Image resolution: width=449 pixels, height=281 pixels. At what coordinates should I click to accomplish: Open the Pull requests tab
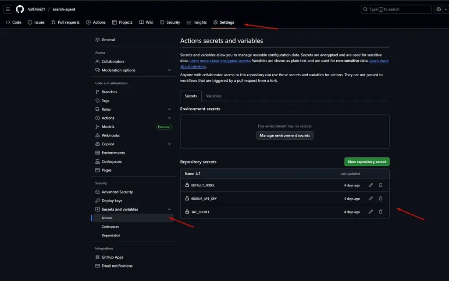pyautogui.click(x=65, y=22)
